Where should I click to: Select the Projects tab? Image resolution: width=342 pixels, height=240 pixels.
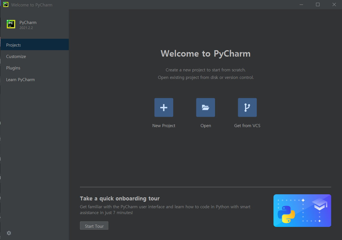pos(35,45)
